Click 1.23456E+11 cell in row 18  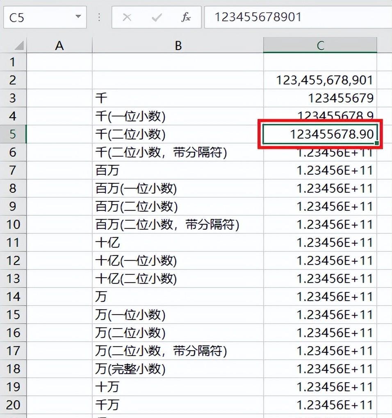click(x=320, y=369)
